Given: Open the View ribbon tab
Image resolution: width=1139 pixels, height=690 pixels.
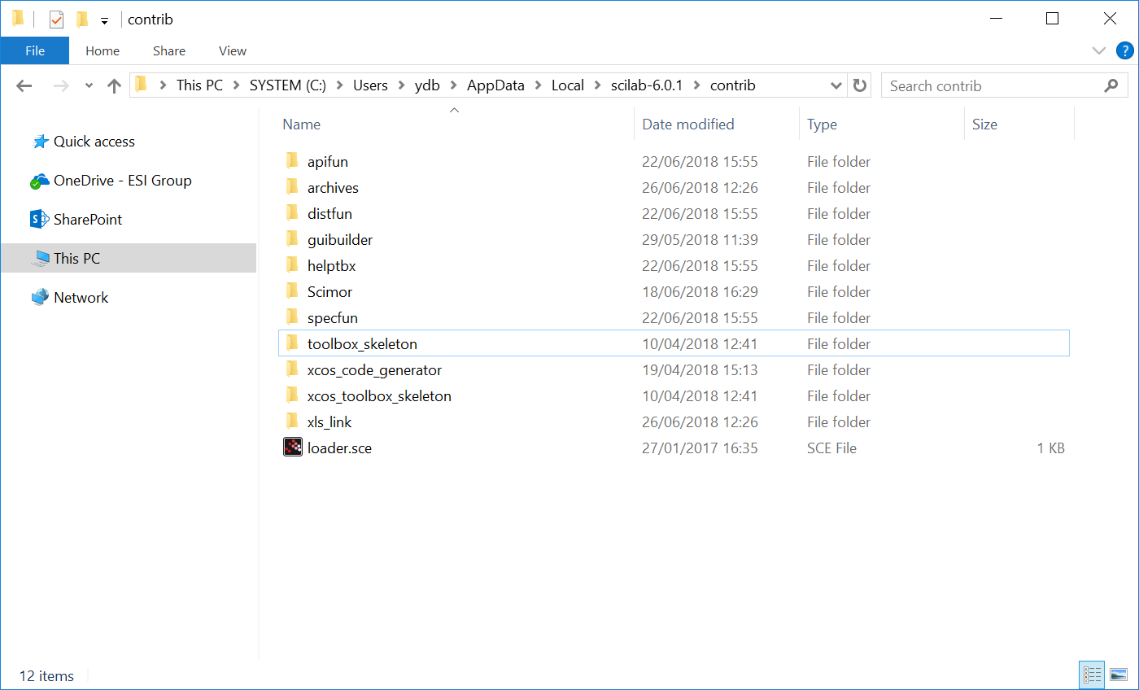Looking at the screenshot, I should pyautogui.click(x=233, y=50).
